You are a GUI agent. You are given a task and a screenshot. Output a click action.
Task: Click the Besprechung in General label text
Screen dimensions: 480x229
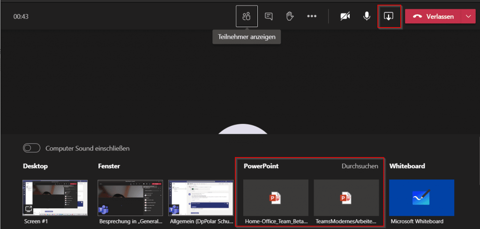(x=132, y=222)
